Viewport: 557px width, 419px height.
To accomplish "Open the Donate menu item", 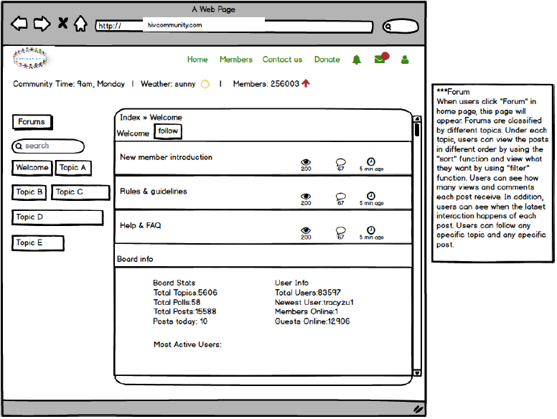I will coord(327,60).
